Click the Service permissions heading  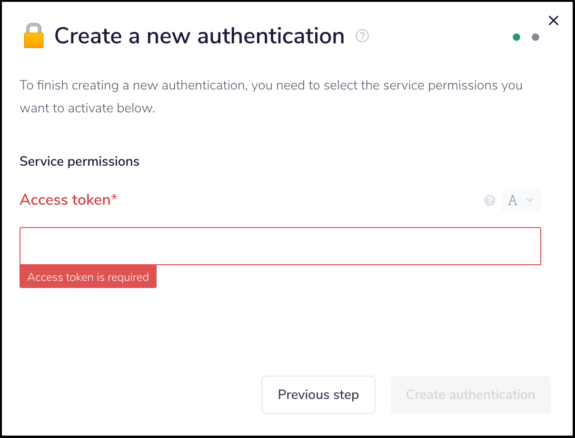tap(79, 161)
